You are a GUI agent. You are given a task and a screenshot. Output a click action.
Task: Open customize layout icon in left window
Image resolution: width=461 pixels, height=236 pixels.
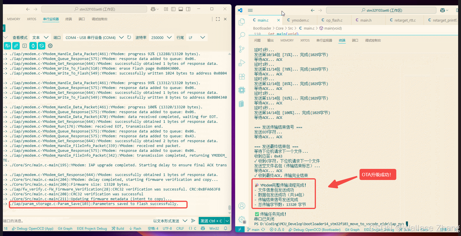[166, 9]
